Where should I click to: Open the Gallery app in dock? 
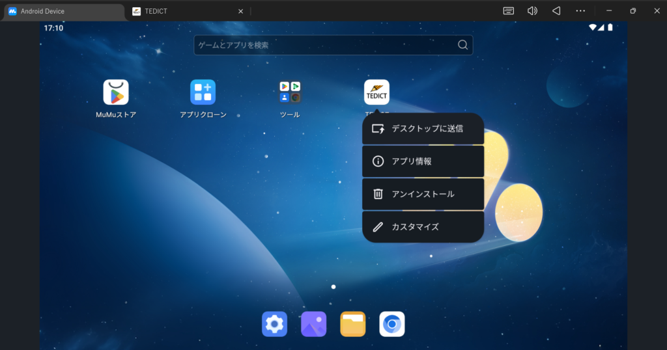click(x=313, y=324)
